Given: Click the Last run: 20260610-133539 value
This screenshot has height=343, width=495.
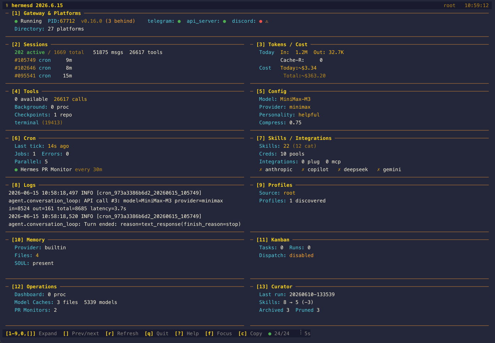Looking at the screenshot, I should tap(297, 294).
